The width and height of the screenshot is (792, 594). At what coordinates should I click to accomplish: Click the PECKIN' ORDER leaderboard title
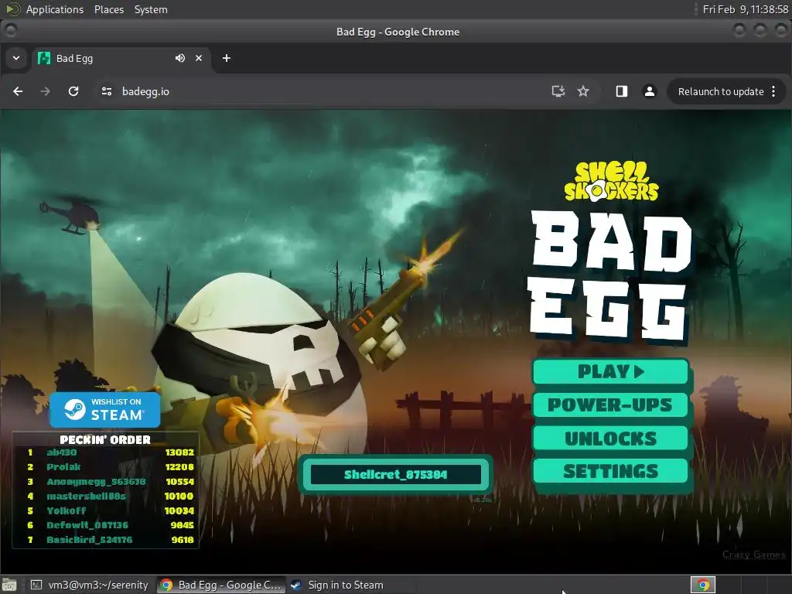coord(105,439)
